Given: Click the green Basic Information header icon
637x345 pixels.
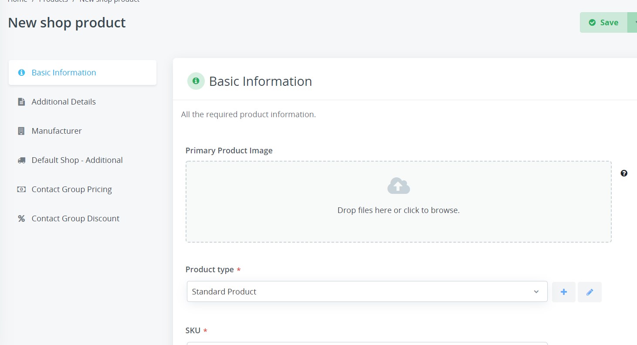Looking at the screenshot, I should pyautogui.click(x=196, y=81).
